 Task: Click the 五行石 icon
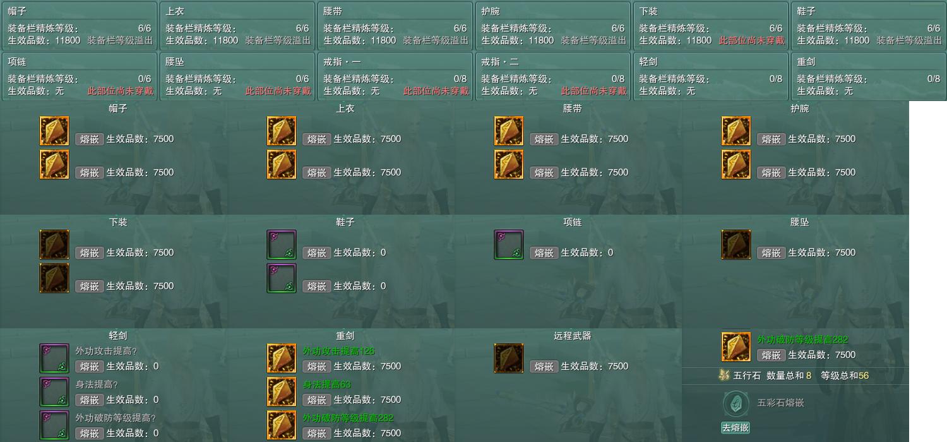click(x=724, y=376)
